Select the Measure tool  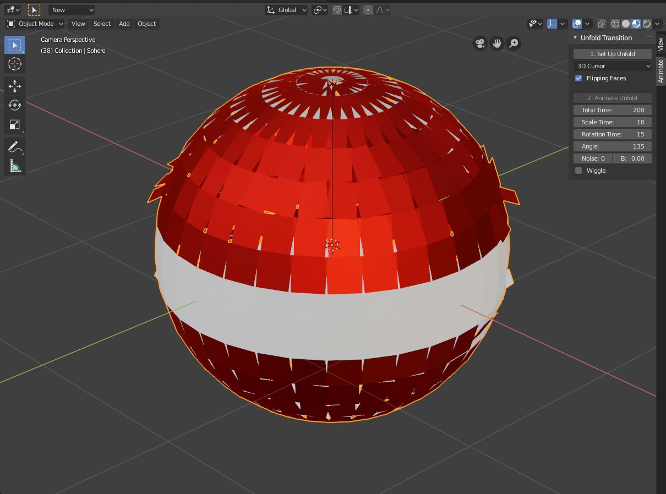click(x=14, y=165)
